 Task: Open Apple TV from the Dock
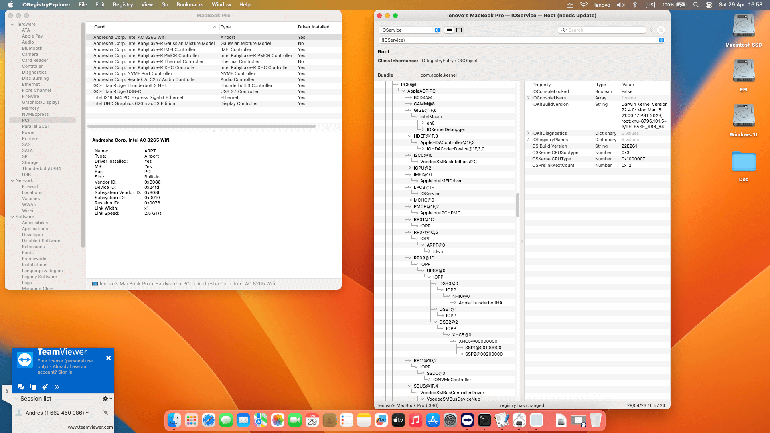coord(398,420)
